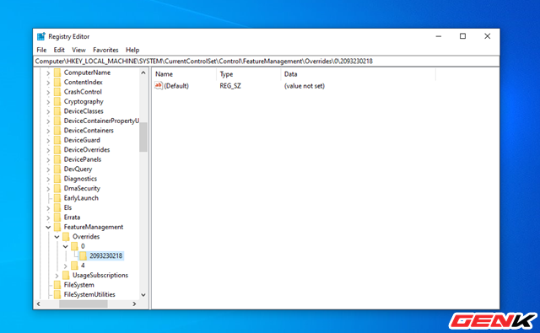Click tree horizontal scrollbar left arrow
Screen dimensions: 540x333
tap(38, 303)
